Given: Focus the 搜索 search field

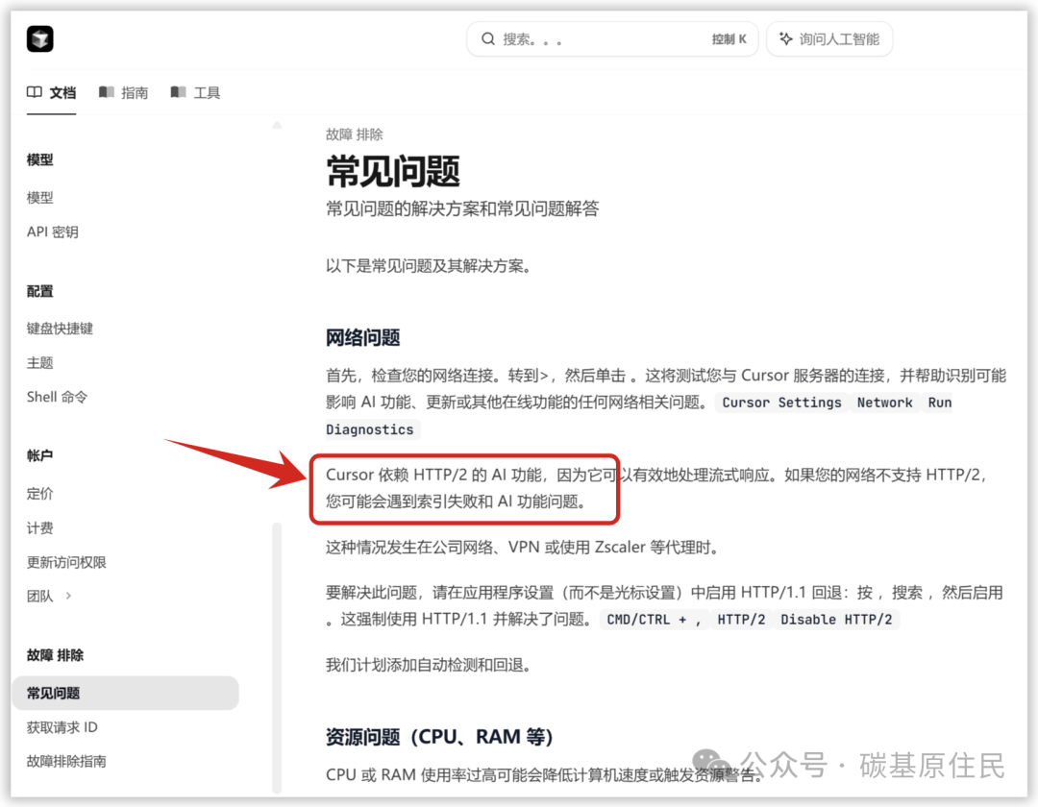Looking at the screenshot, I should [x=612, y=39].
